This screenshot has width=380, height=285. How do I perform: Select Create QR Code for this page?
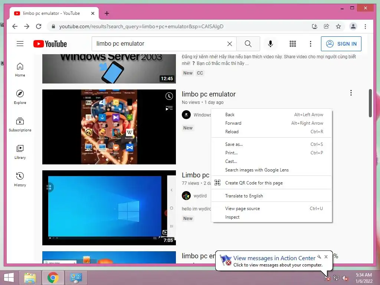(x=271, y=183)
